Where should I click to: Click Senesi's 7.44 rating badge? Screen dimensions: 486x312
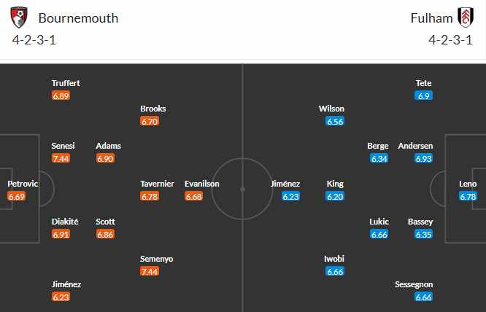pyautogui.click(x=61, y=158)
